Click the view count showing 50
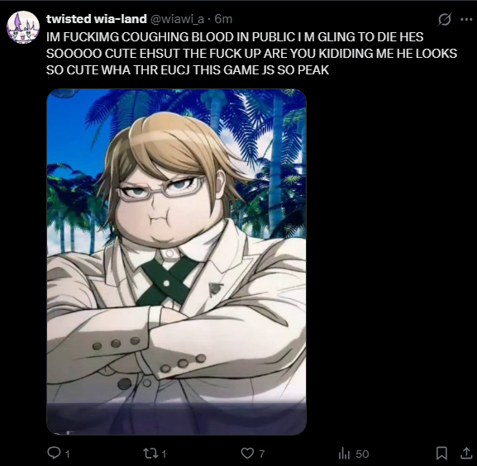 tap(362, 454)
